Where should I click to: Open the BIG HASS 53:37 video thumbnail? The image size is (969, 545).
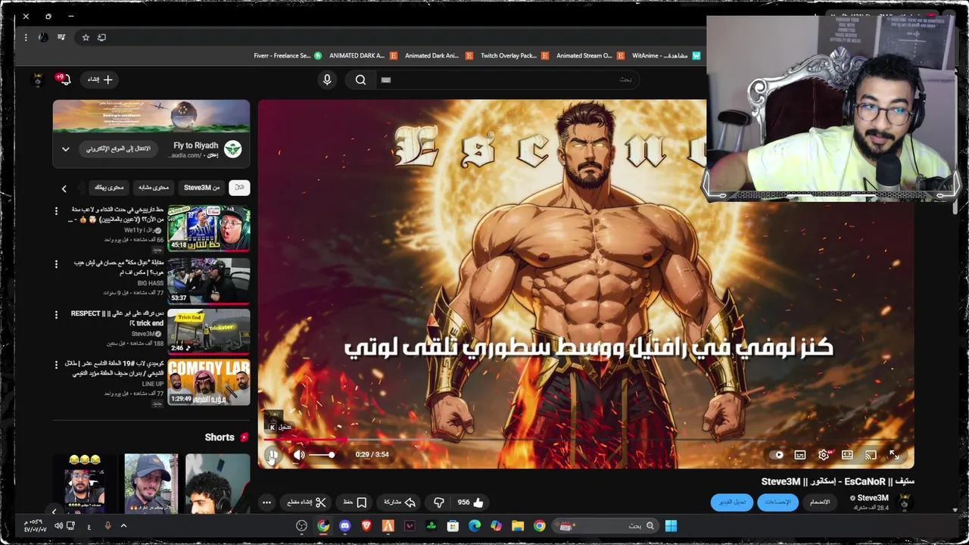(x=209, y=280)
